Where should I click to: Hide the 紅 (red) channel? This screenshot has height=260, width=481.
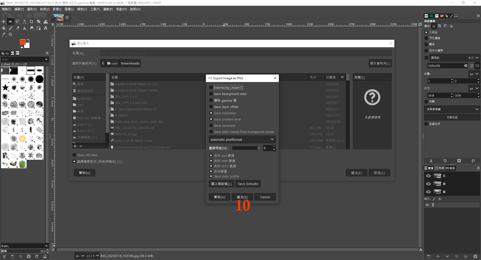[428, 176]
